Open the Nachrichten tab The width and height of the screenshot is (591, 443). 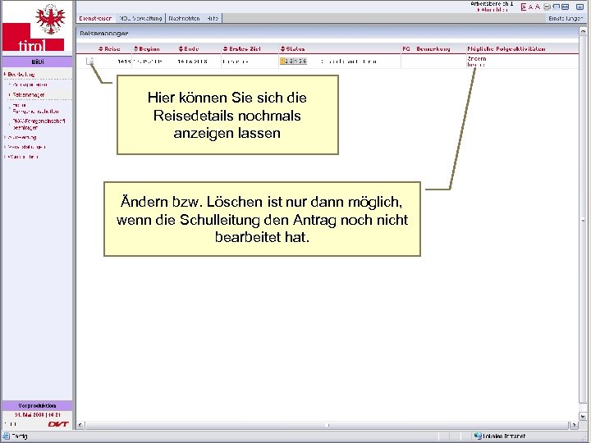pyautogui.click(x=184, y=18)
